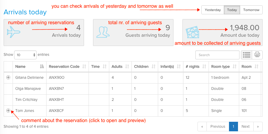Click page 1 pagination button
The height and width of the screenshot is (134, 268).
[233, 127]
